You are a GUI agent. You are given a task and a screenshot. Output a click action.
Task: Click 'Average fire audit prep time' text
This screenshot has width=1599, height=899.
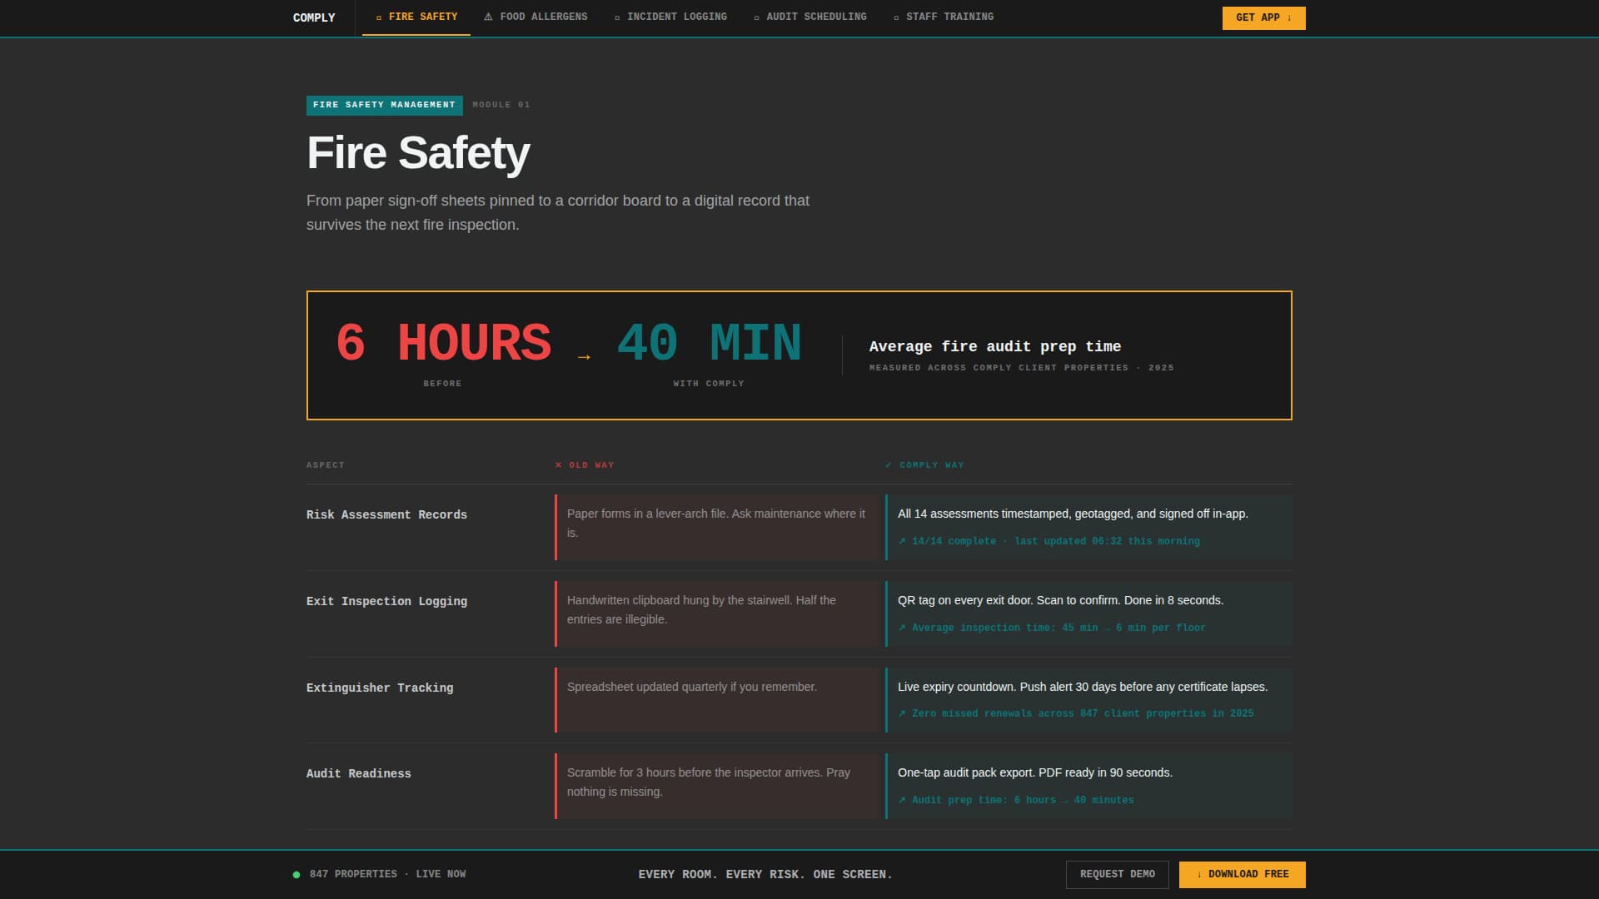(995, 346)
